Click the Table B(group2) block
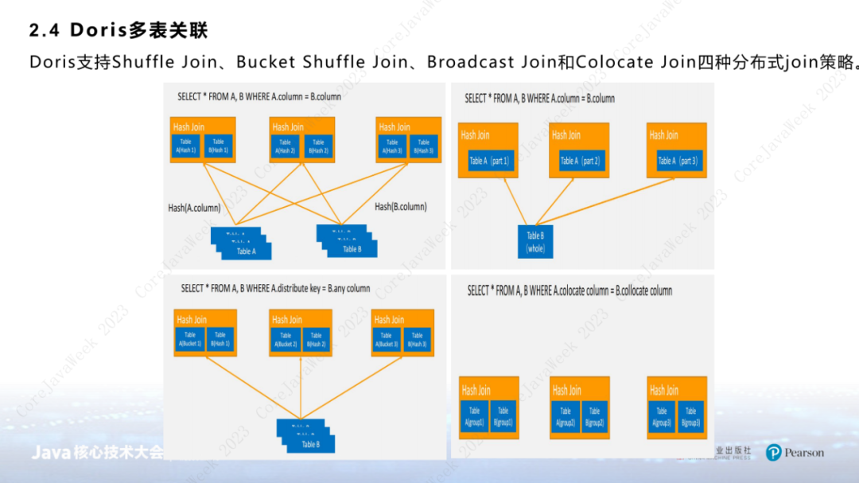The width and height of the screenshot is (859, 483). coord(594,416)
